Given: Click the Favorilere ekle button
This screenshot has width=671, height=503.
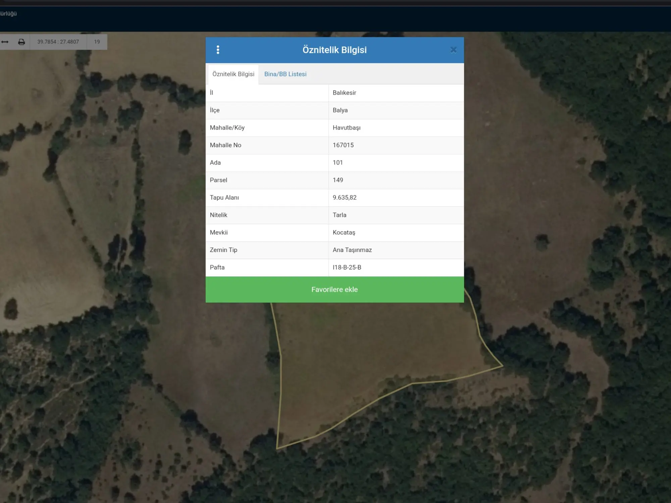Looking at the screenshot, I should click(x=334, y=289).
